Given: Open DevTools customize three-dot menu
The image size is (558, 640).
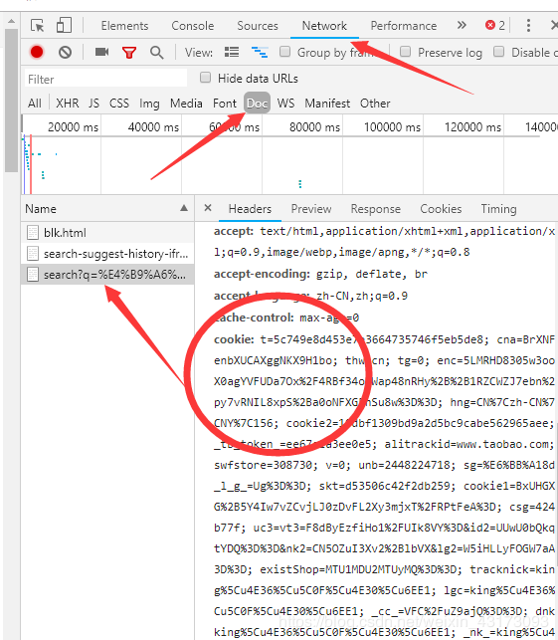Looking at the screenshot, I should coord(528,25).
